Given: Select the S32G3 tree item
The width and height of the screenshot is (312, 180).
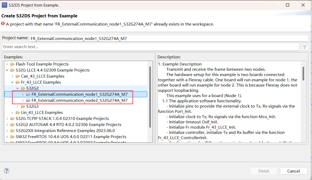Looking at the screenshot, I should tap(32, 106).
